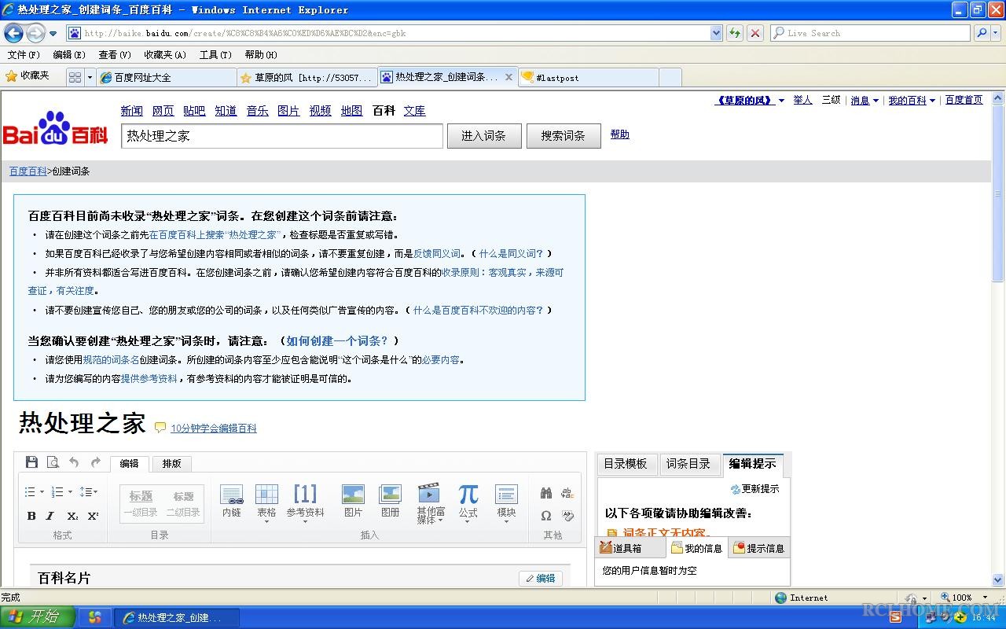
Task: Click the numbered list icon
Action: pyautogui.click(x=57, y=492)
